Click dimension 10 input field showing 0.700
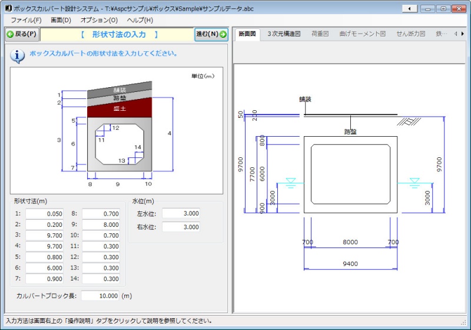This screenshot has height=330, width=471. click(x=101, y=235)
